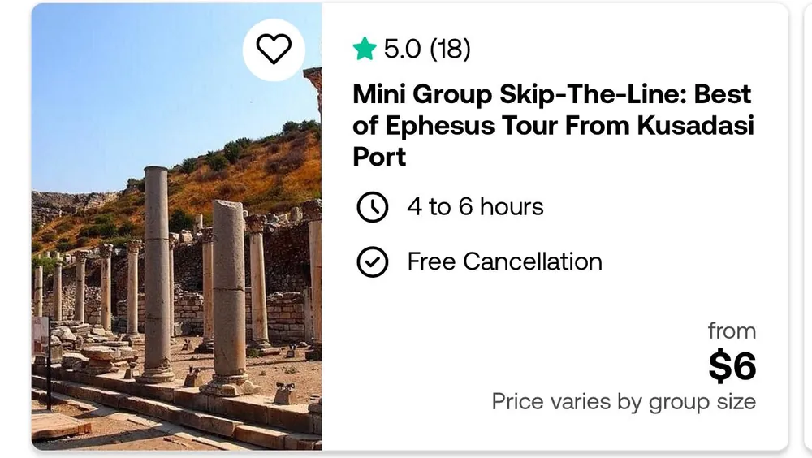Open the Mini Group Skip-The-Line tour title
Image resolution: width=812 pixels, height=458 pixels.
pos(551,125)
